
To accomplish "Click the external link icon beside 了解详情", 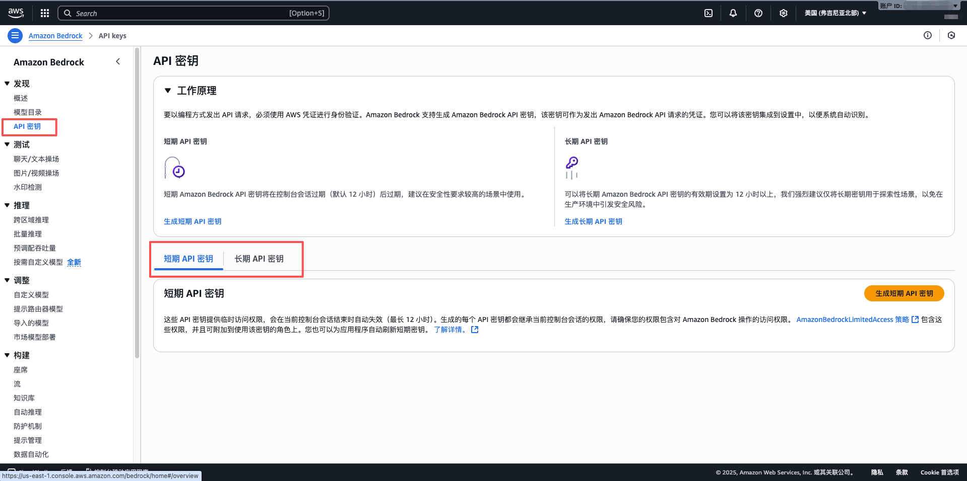I will tap(474, 330).
